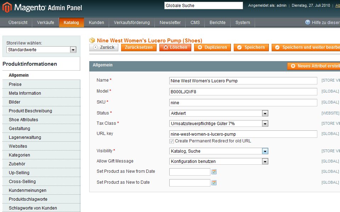Click the Magento logo icon
The image size is (340, 212).
click(7, 7)
